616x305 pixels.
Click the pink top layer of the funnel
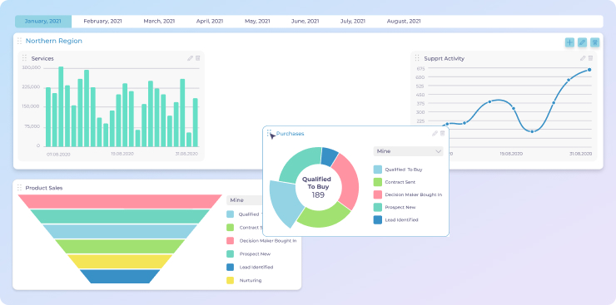(120, 201)
